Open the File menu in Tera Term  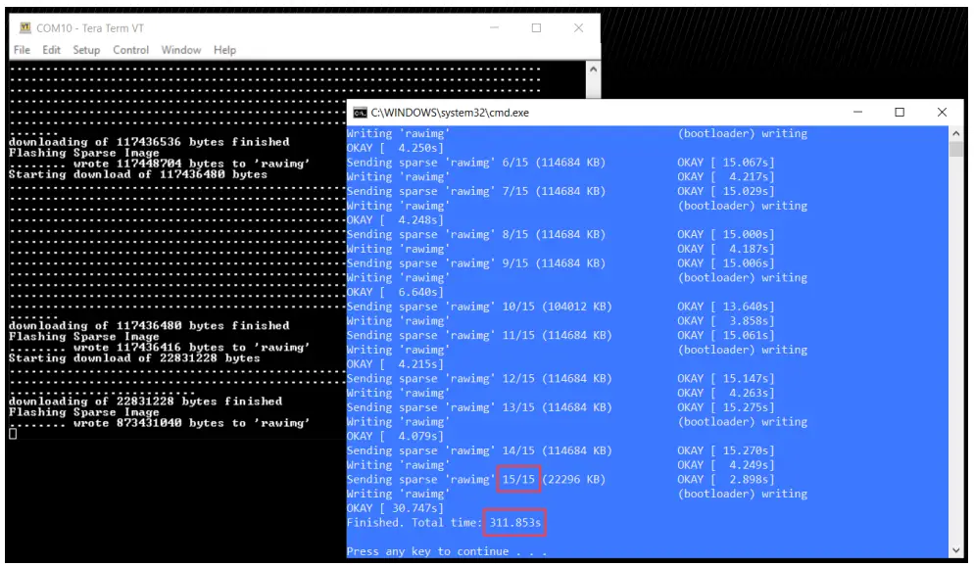tap(22, 50)
